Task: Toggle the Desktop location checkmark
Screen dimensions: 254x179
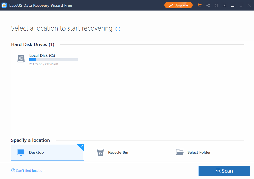Action: click(x=81, y=147)
